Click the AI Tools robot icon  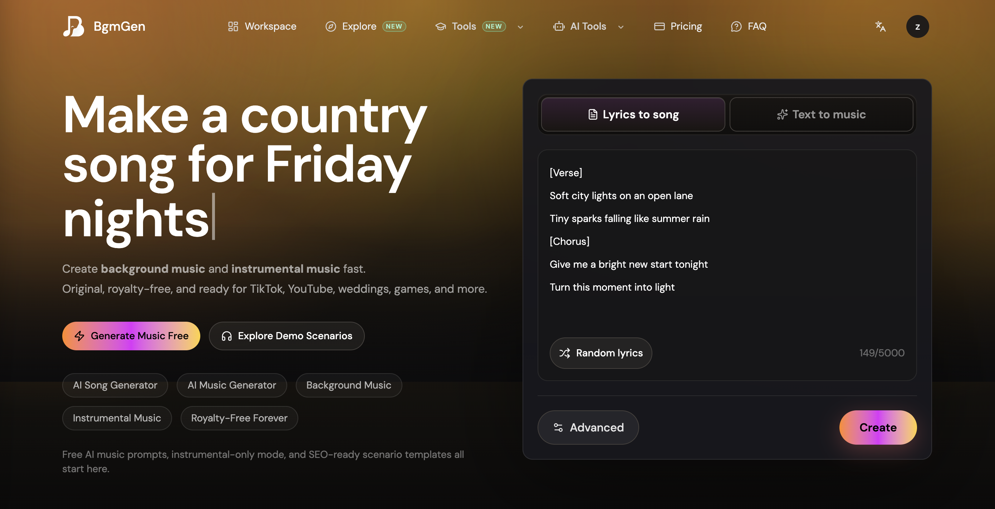point(559,26)
